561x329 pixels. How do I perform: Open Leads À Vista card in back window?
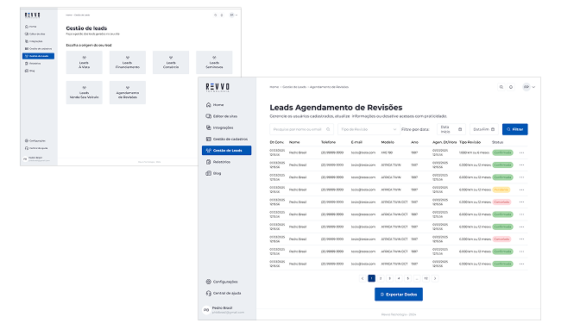[x=84, y=63]
